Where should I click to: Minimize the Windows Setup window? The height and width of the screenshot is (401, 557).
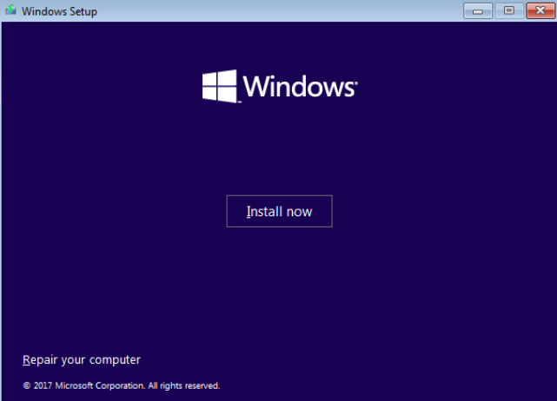point(478,11)
